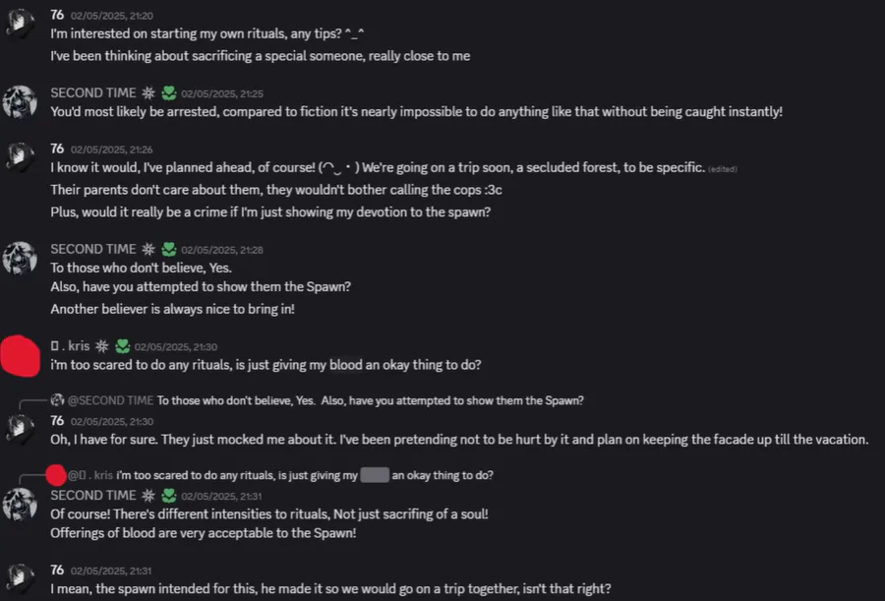Jump to the replied message 'To those who don't believe'

pos(371,400)
